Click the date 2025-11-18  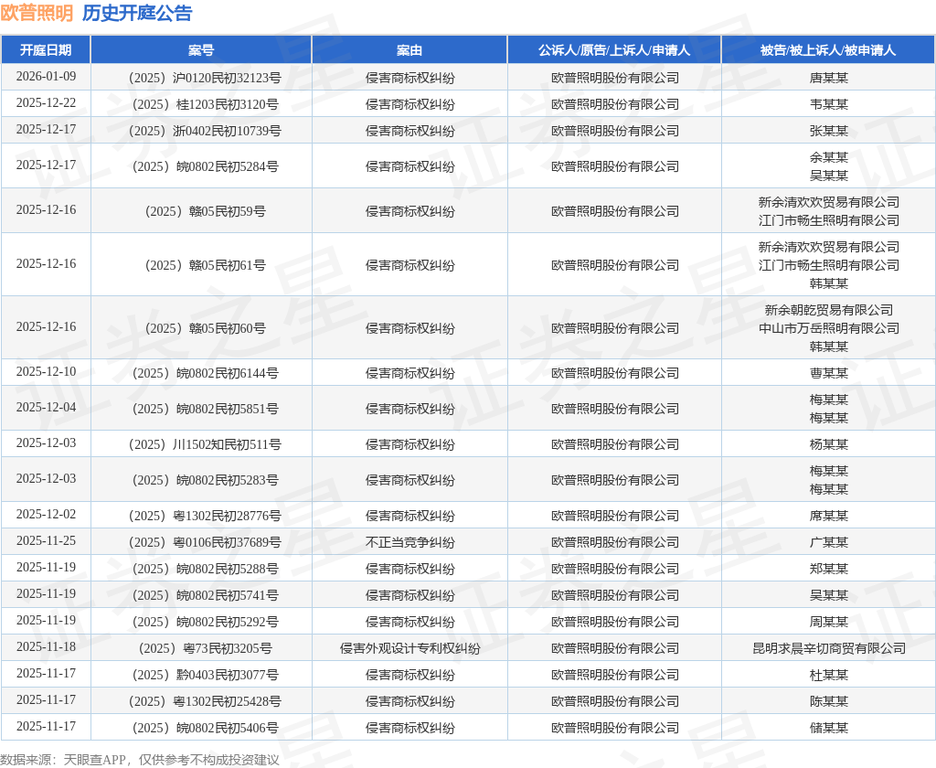[46, 646]
